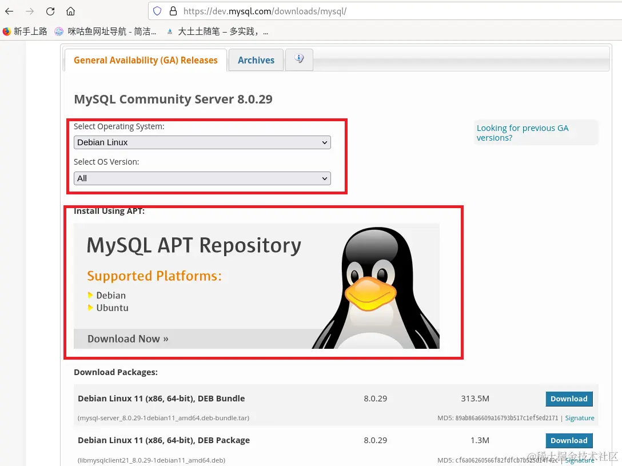Screen dimensions: 622x466
Task: Click the browser forward arrow
Action: click(30, 11)
